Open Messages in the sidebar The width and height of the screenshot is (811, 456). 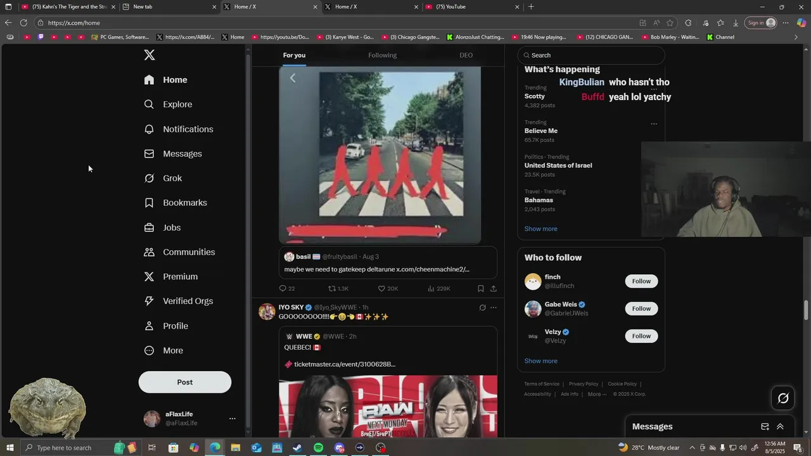click(173, 154)
